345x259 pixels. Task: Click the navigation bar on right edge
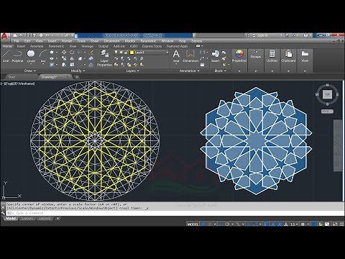[337, 145]
